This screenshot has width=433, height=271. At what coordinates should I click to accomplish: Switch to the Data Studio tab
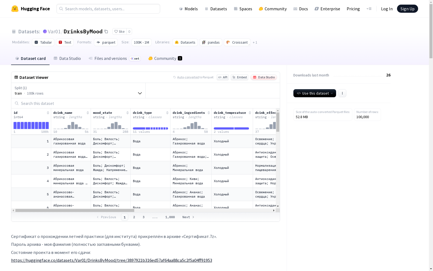coord(67,59)
